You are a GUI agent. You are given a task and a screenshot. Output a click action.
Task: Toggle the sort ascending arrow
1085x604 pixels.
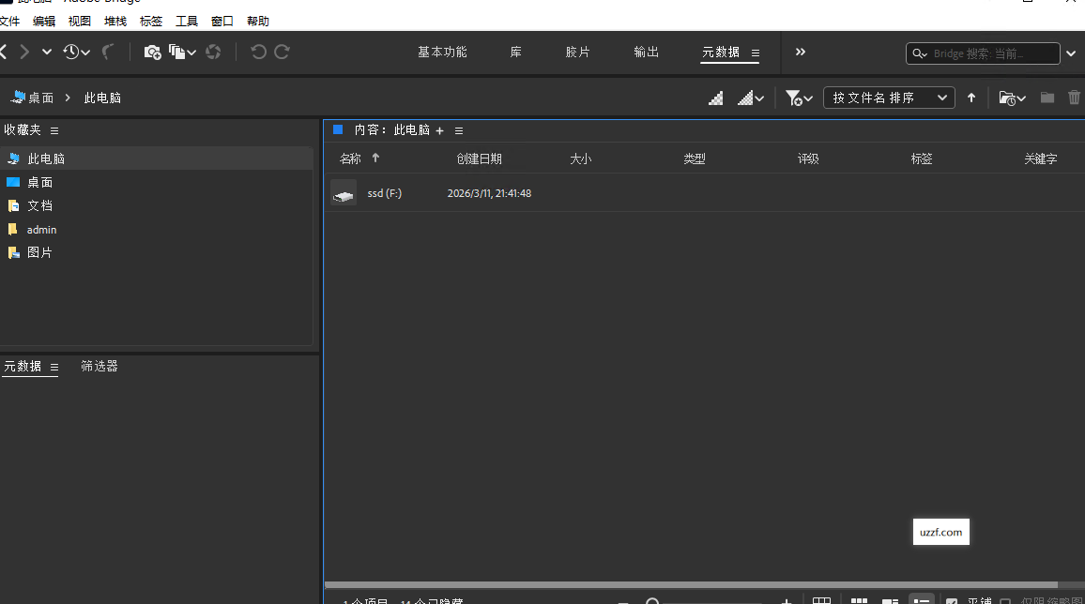click(971, 97)
